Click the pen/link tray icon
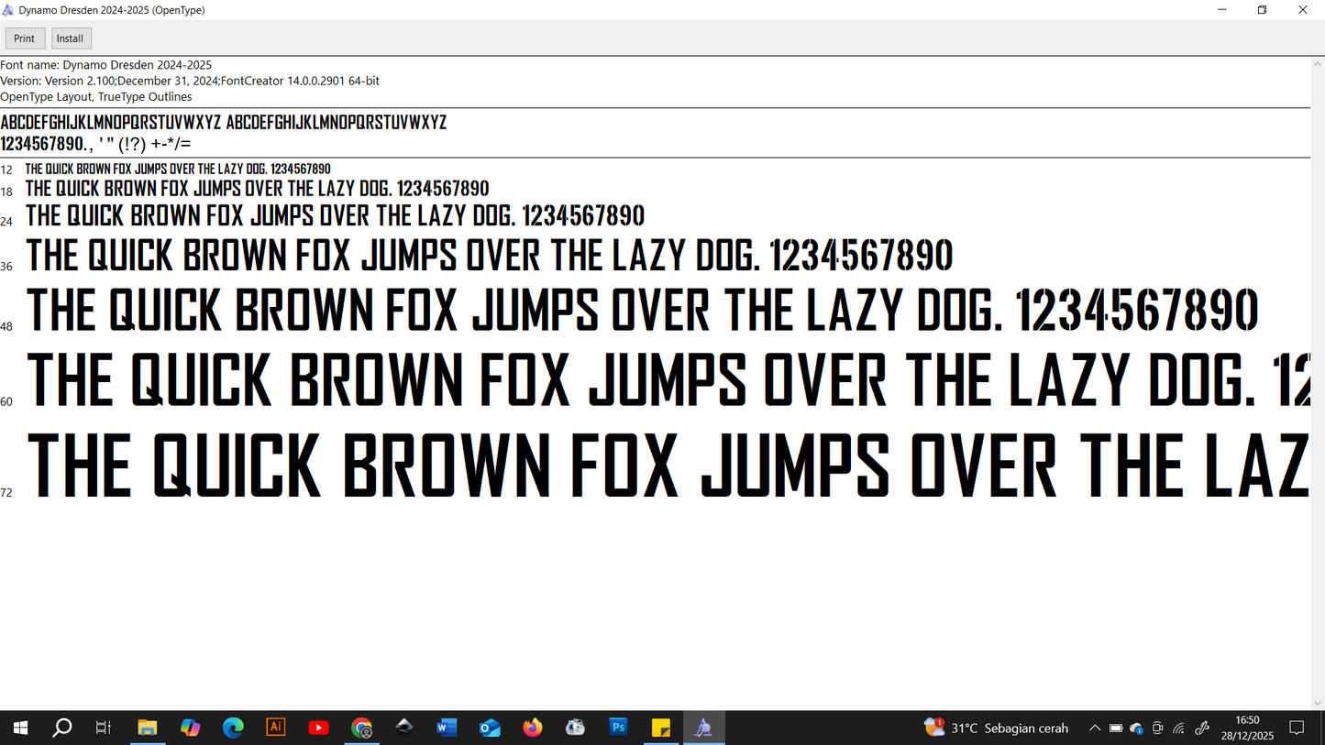This screenshot has height=745, width=1325. (x=1202, y=729)
